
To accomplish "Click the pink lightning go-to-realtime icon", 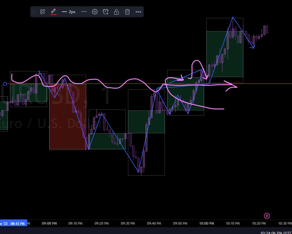I will 267,216.
